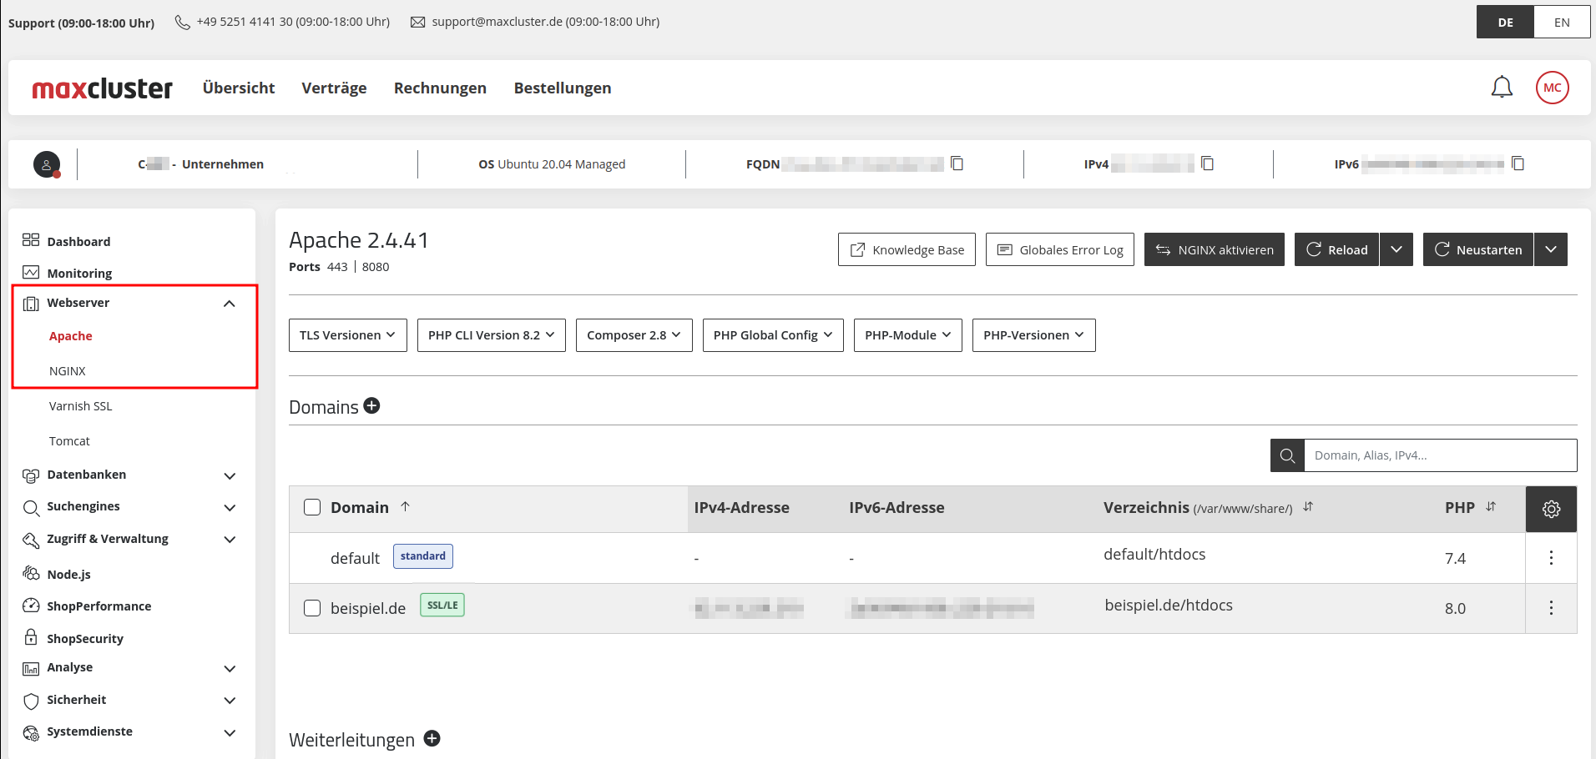Image resolution: width=1596 pixels, height=759 pixels.
Task: Sort domains by Domain column arrow
Action: point(405,506)
